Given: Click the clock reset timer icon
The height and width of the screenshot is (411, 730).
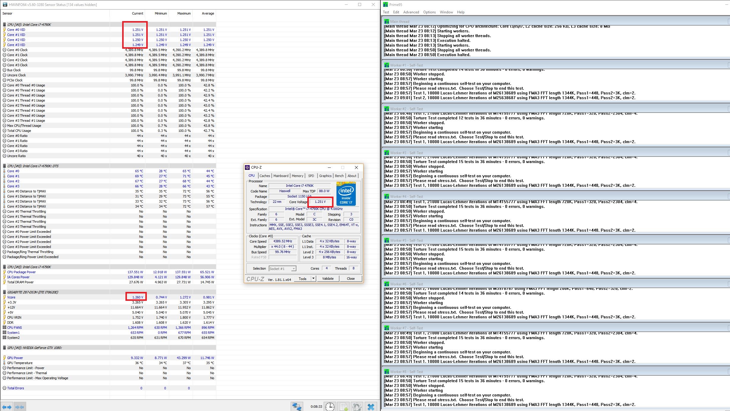Looking at the screenshot, I should (330, 407).
